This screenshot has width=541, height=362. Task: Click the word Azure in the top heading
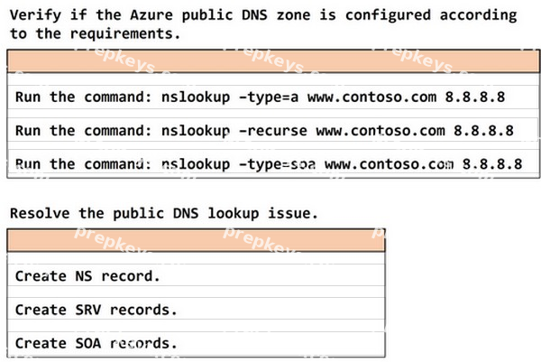click(x=151, y=14)
